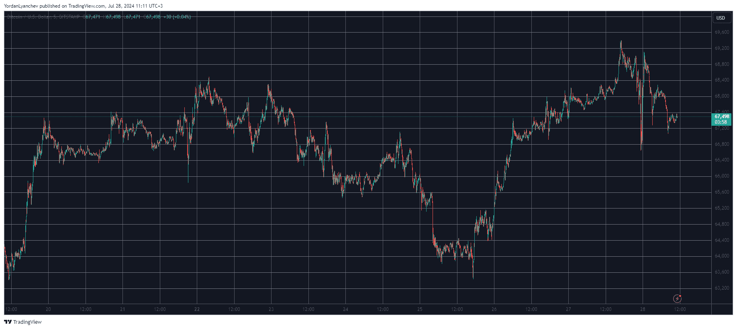Click the 63,200 price axis label
The image size is (737, 329).
pos(722,288)
